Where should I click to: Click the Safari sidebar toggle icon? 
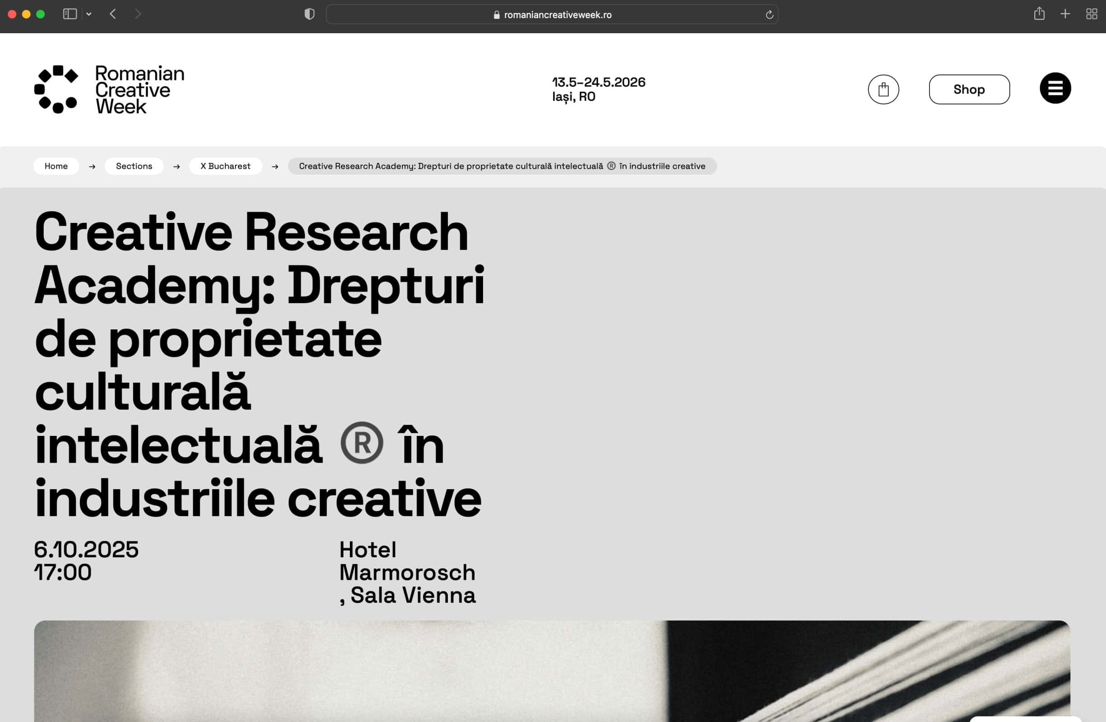pos(70,14)
